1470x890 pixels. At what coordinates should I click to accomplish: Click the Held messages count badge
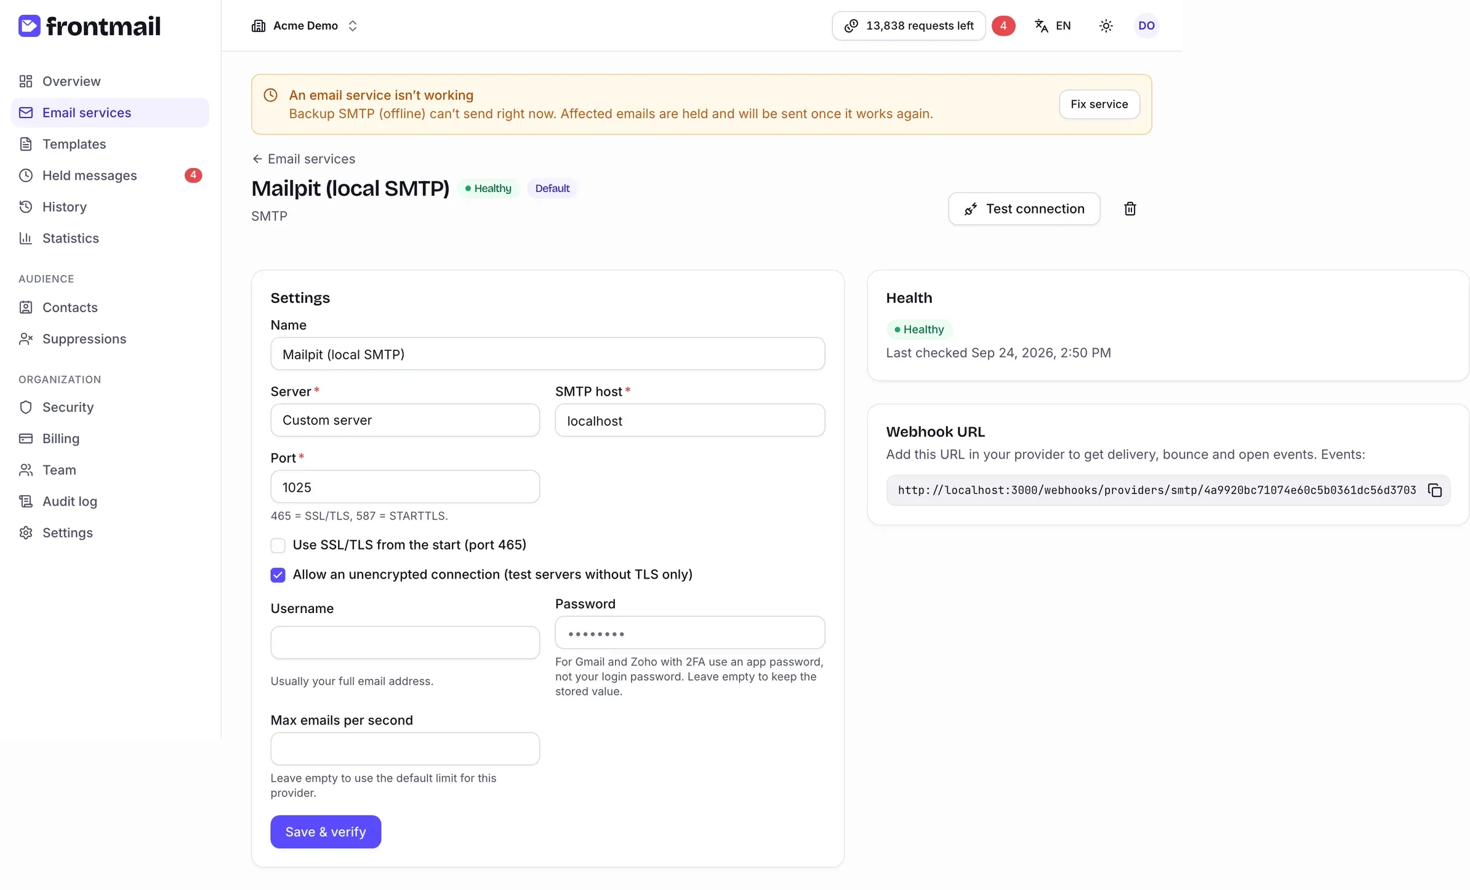[x=193, y=175]
